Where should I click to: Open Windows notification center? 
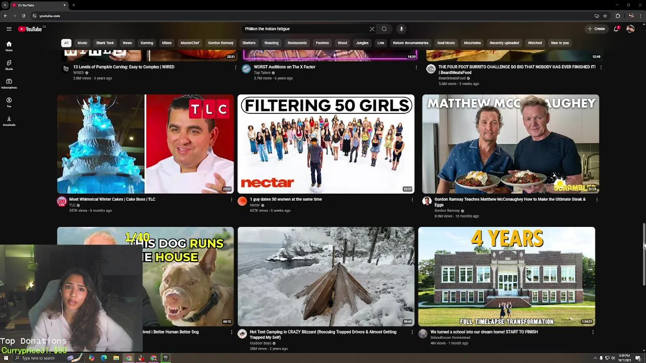click(638, 358)
